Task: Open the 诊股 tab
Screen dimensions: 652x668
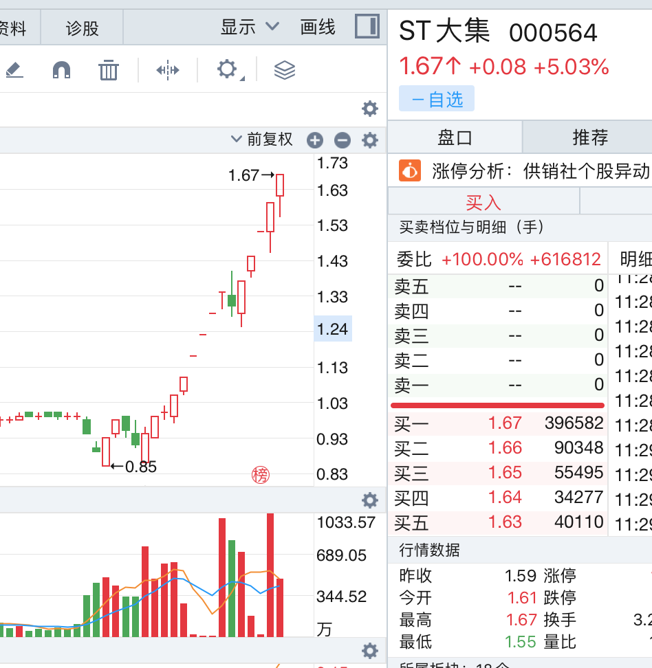Action: click(x=82, y=29)
